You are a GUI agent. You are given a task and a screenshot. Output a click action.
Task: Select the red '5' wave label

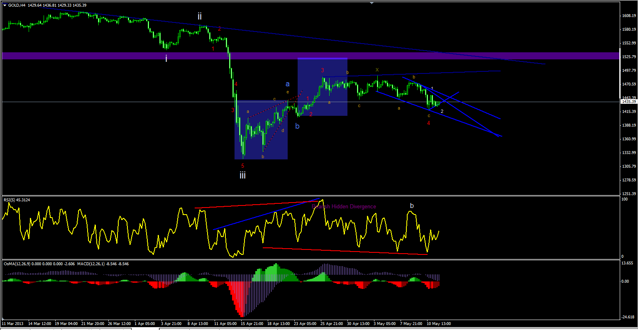(243, 165)
